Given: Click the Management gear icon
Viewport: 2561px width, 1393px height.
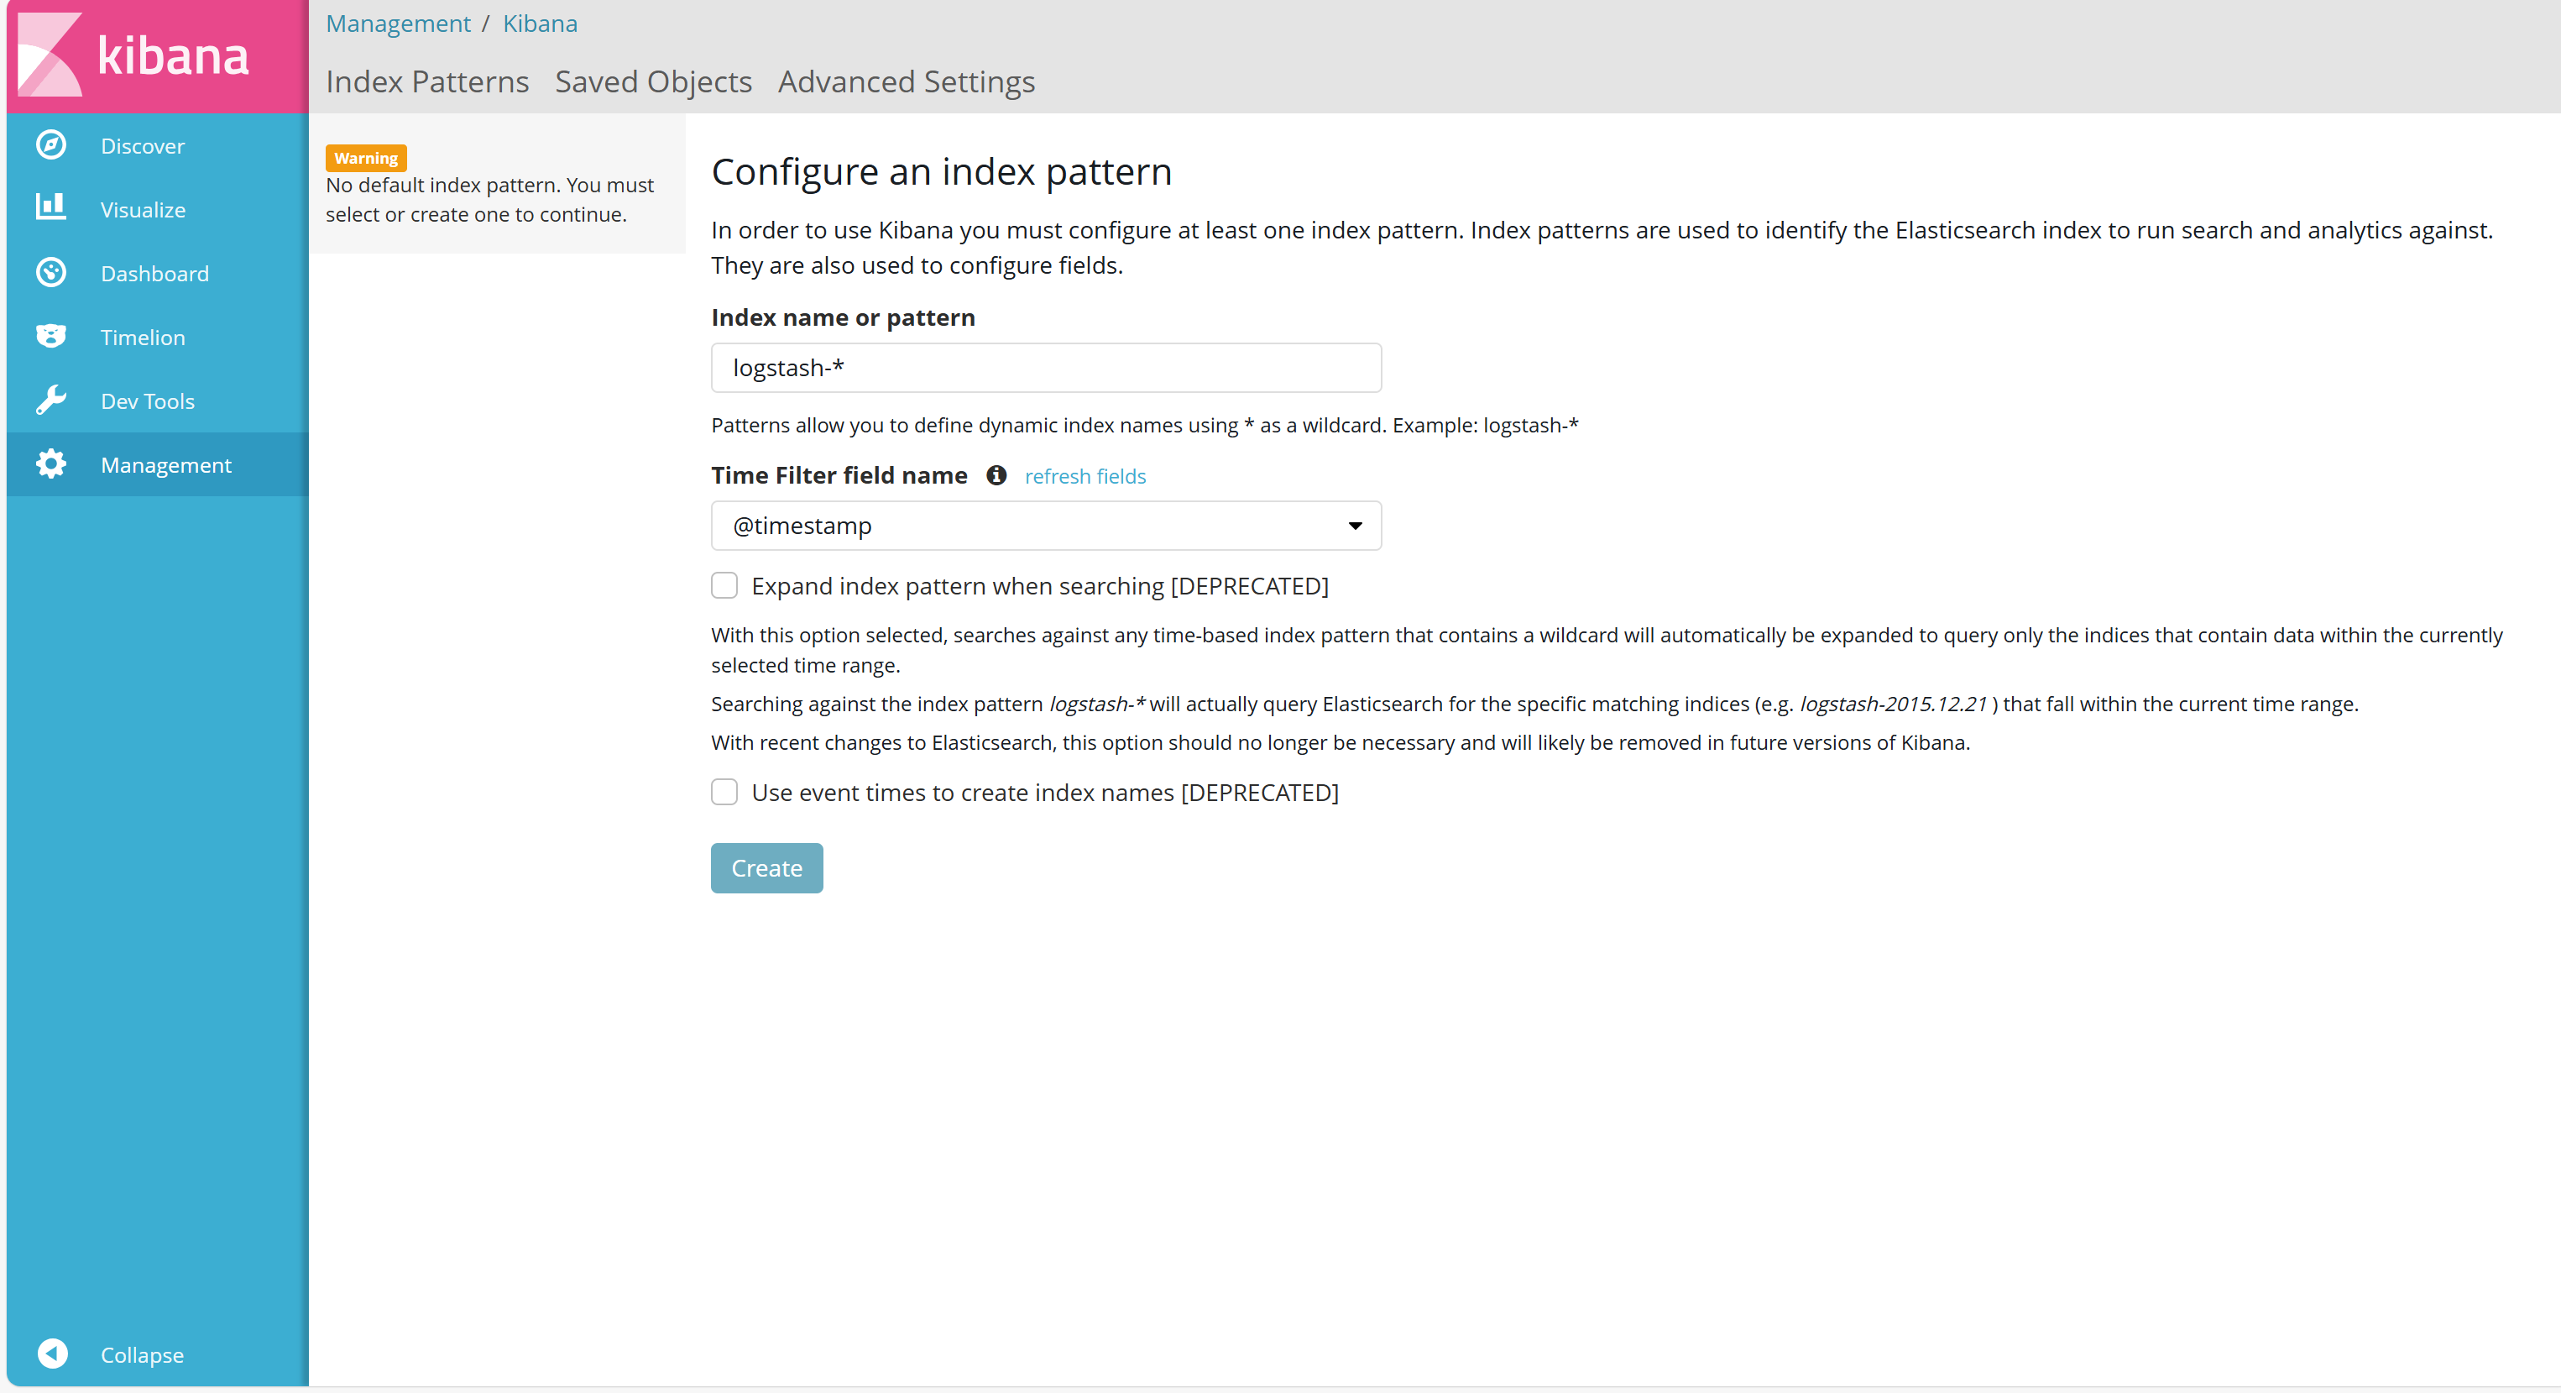Looking at the screenshot, I should coord(50,463).
